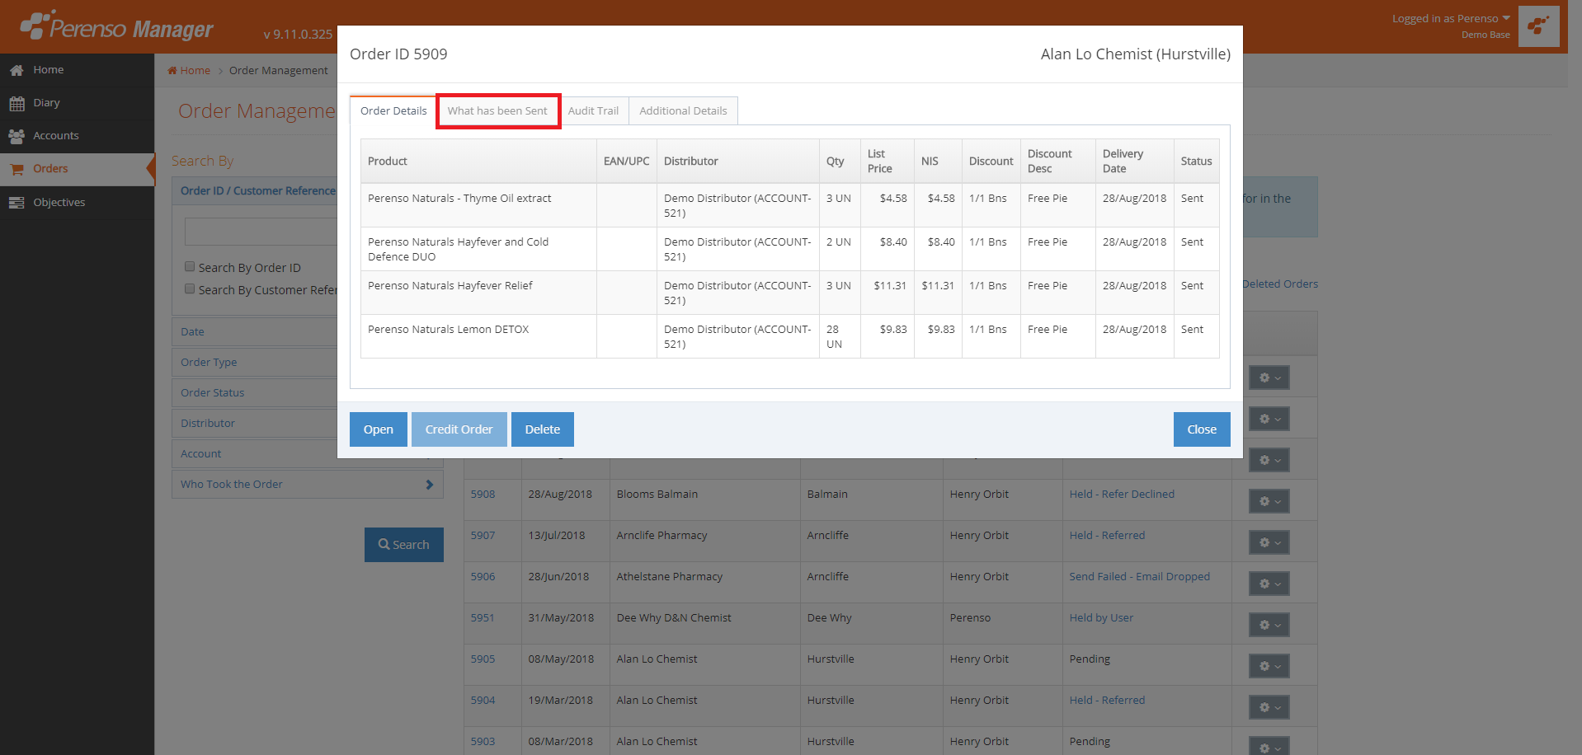1582x755 pixels.
Task: Expand the Order Type filter section
Action: pos(255,362)
